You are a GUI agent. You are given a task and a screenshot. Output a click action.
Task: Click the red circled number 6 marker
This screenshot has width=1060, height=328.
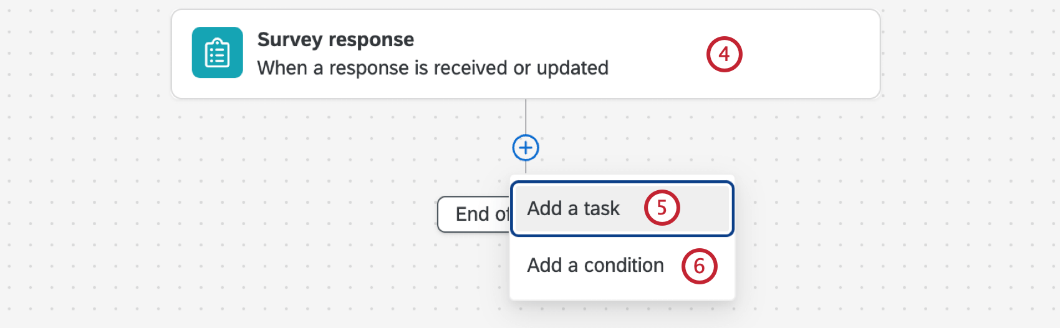click(x=699, y=266)
